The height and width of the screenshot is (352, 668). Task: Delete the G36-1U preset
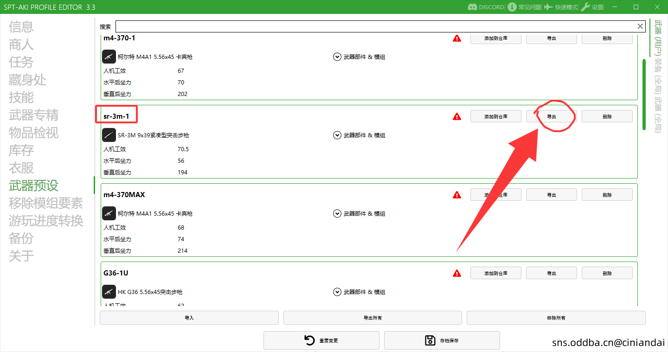click(607, 273)
